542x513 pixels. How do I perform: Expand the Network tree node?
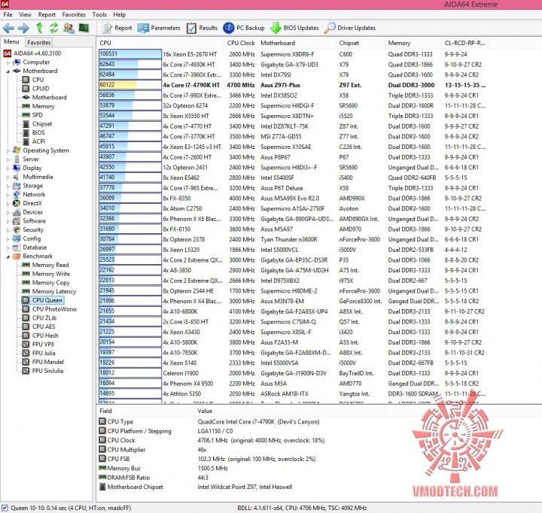point(8,195)
